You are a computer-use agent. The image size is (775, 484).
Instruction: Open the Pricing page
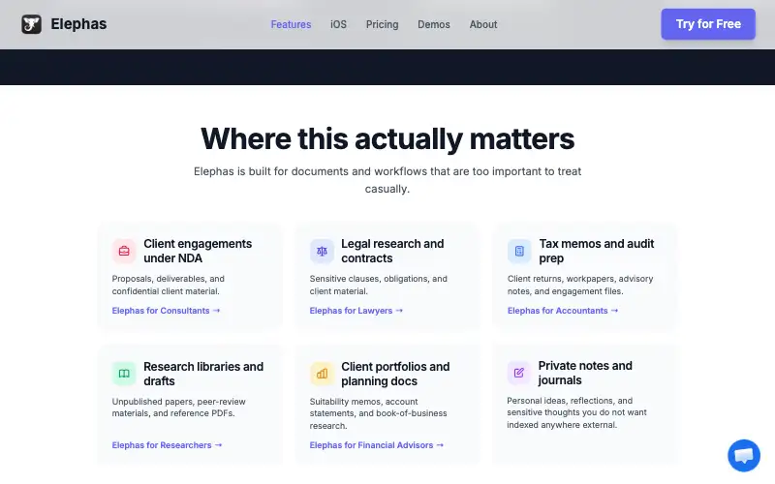pos(382,24)
